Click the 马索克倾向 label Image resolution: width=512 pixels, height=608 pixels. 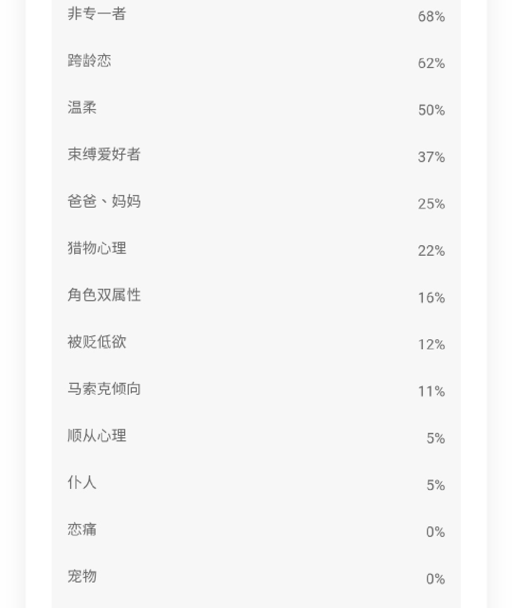(104, 389)
